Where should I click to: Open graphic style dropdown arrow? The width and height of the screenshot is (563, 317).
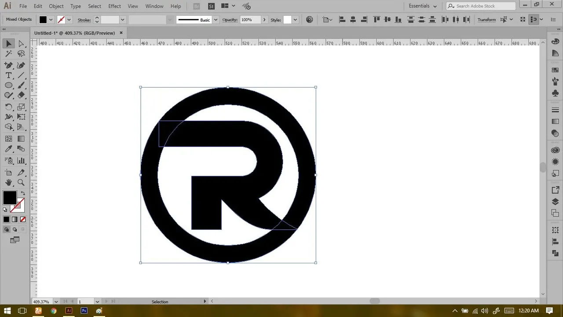click(295, 20)
